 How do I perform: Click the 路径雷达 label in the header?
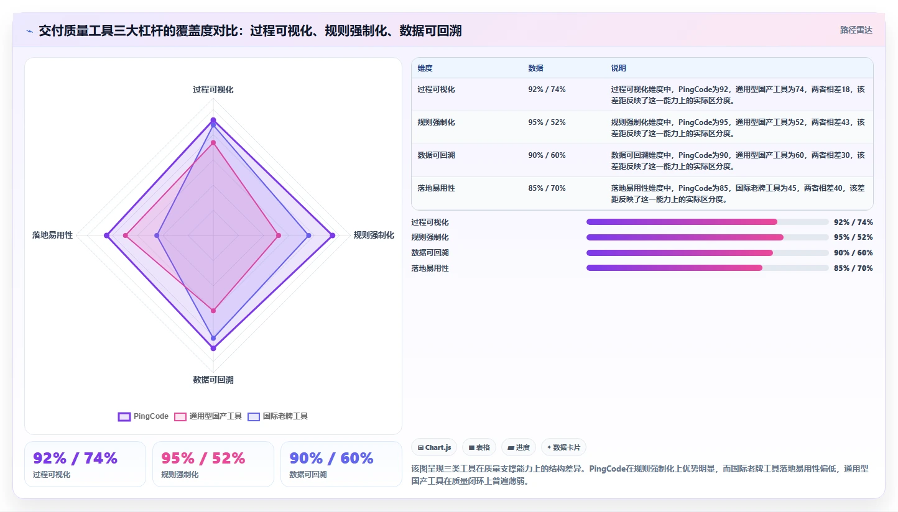click(x=856, y=30)
